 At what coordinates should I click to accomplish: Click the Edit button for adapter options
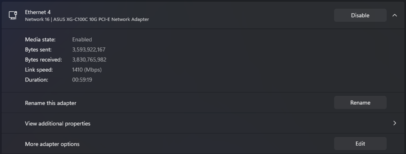[x=360, y=143]
